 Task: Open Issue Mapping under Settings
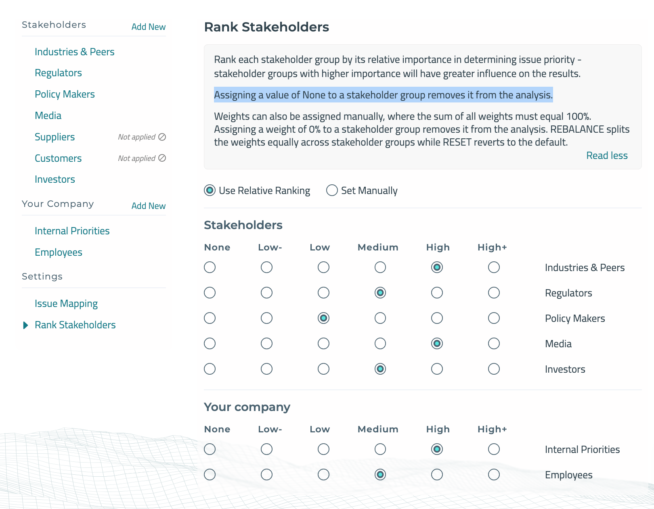(66, 303)
